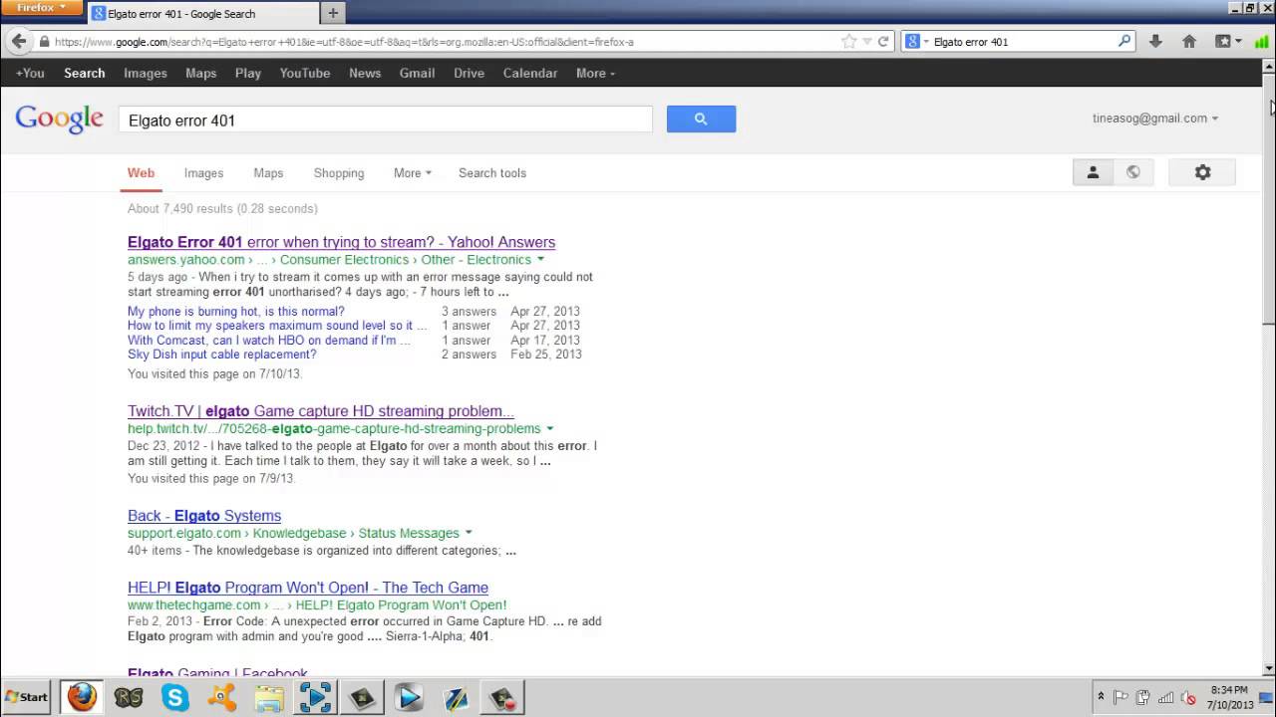Expand the green arrow next to support.elgato.com result
1276x717 pixels.
469,533
